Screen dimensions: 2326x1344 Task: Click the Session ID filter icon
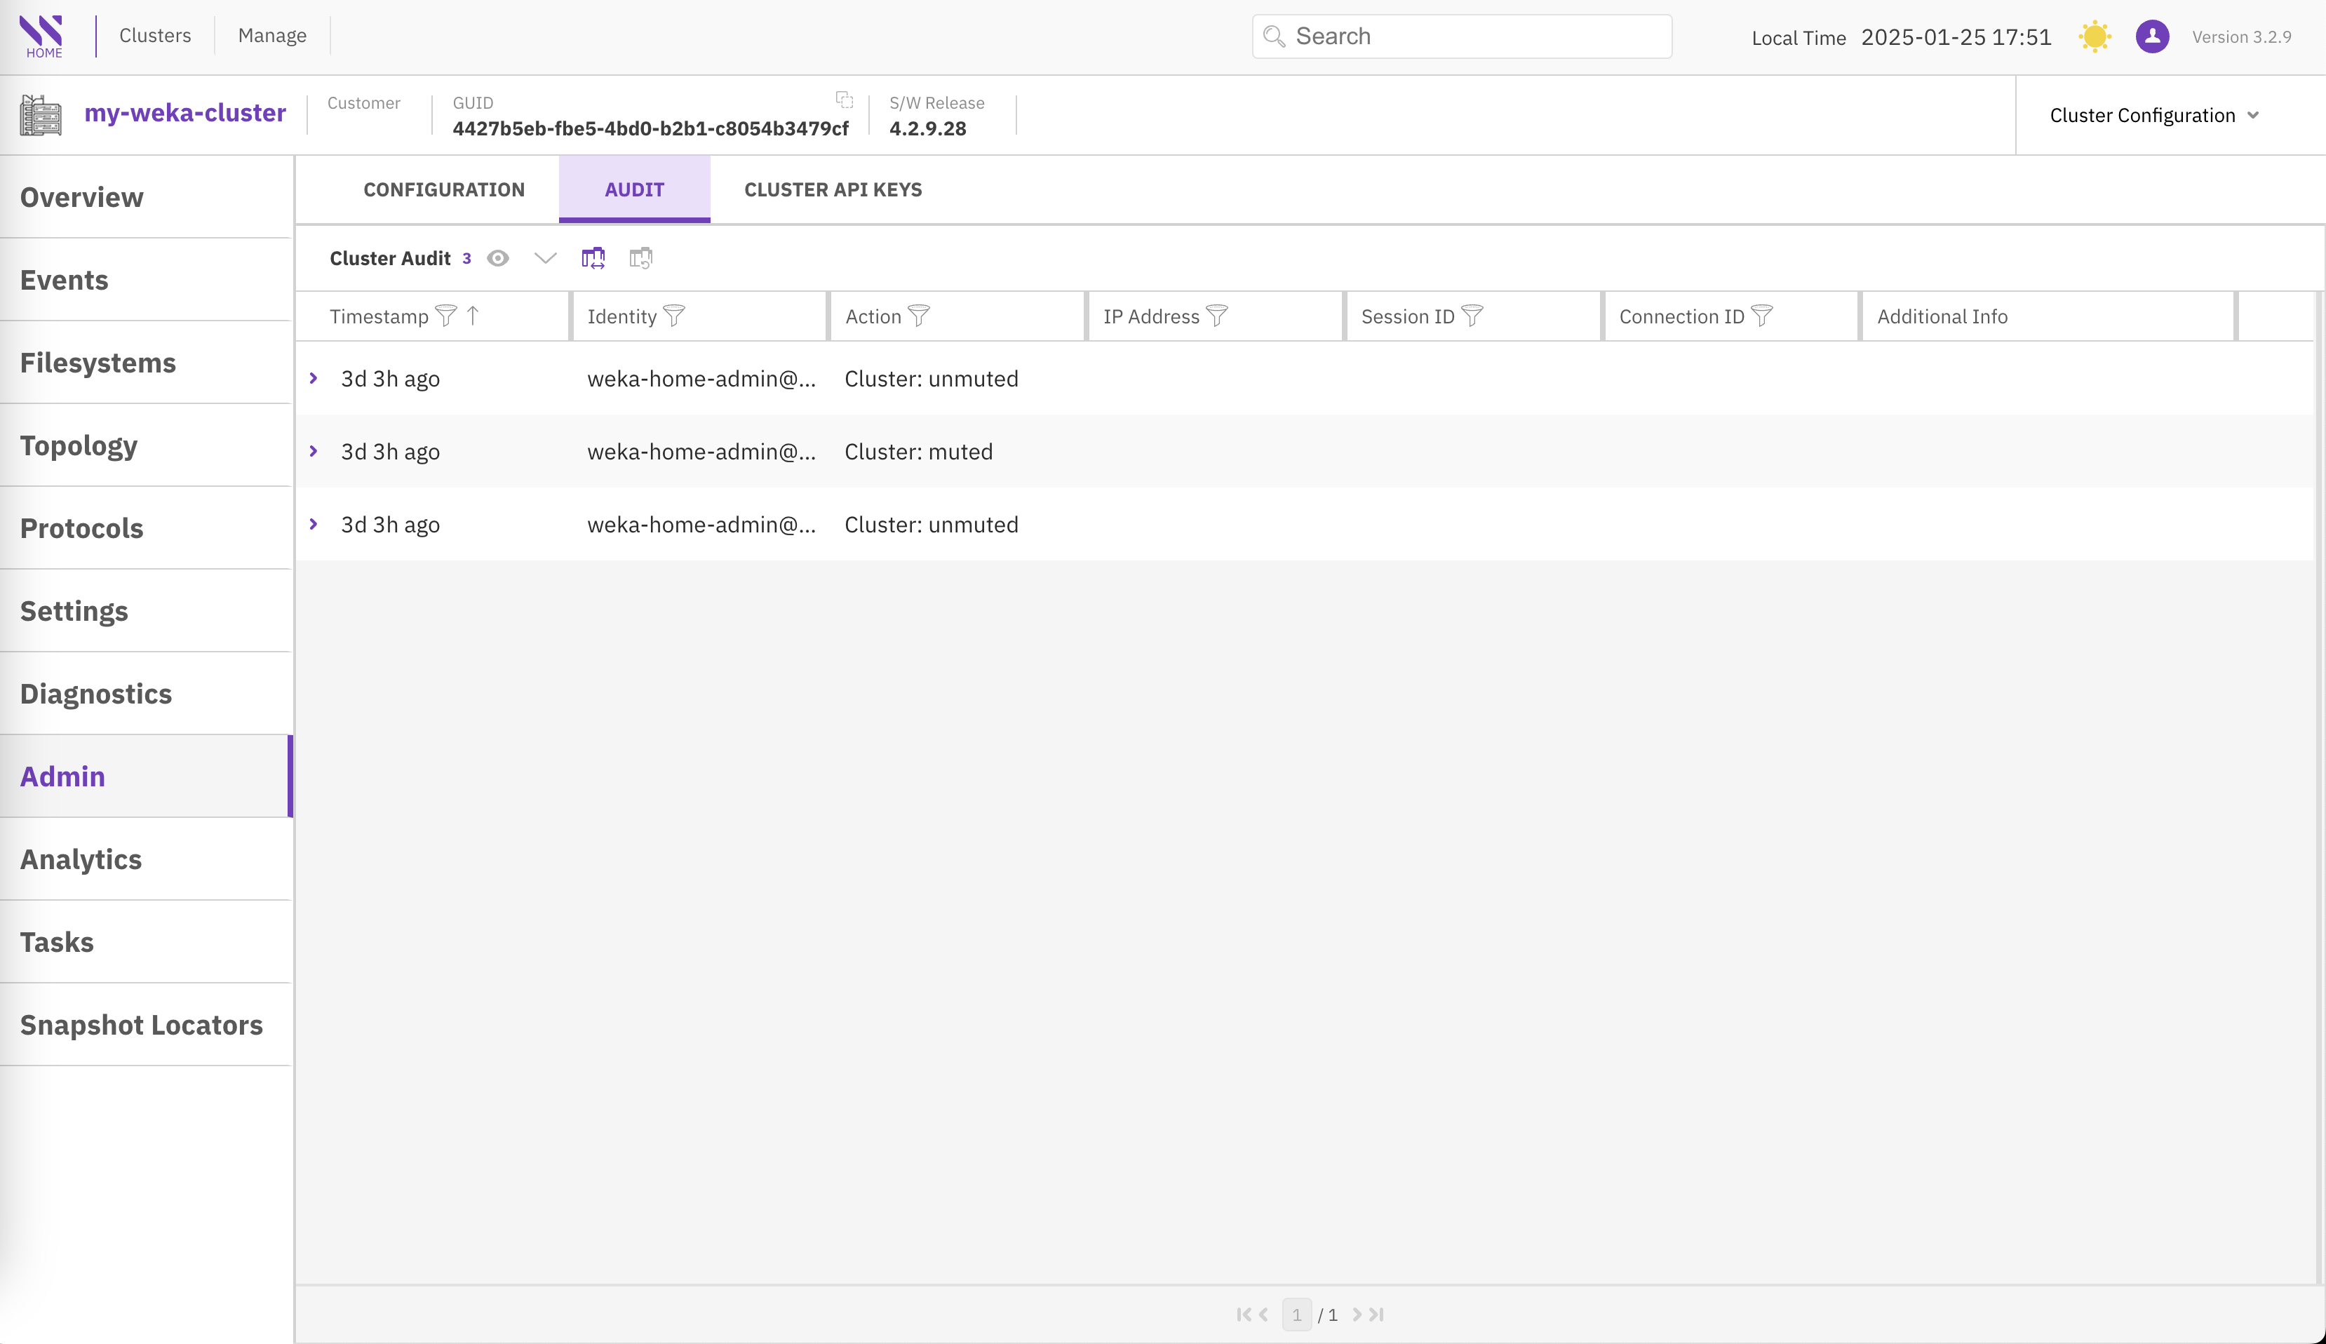pos(1472,316)
